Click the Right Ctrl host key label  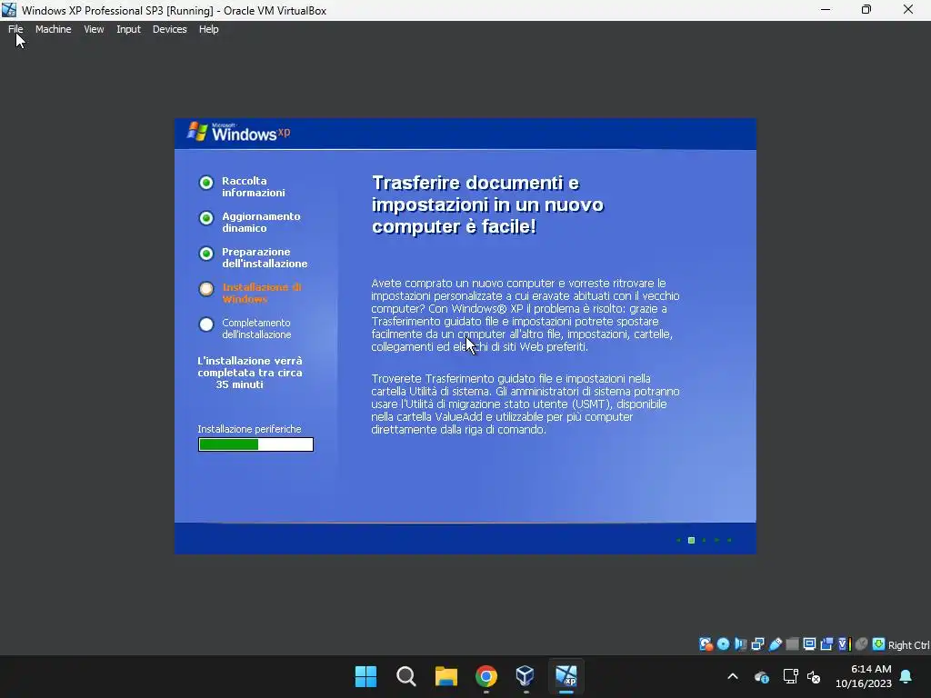908,645
